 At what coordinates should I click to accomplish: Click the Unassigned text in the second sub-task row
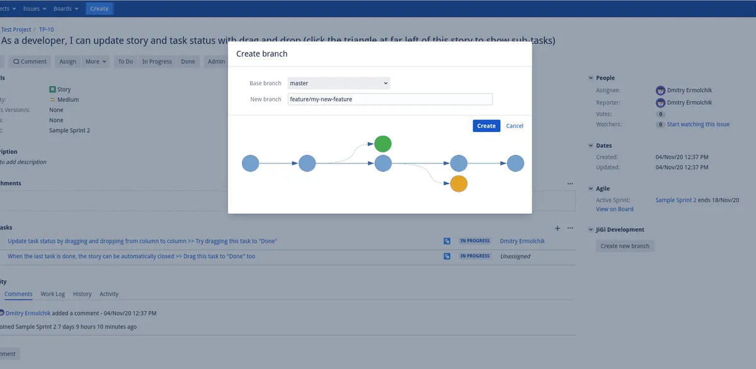pos(515,256)
